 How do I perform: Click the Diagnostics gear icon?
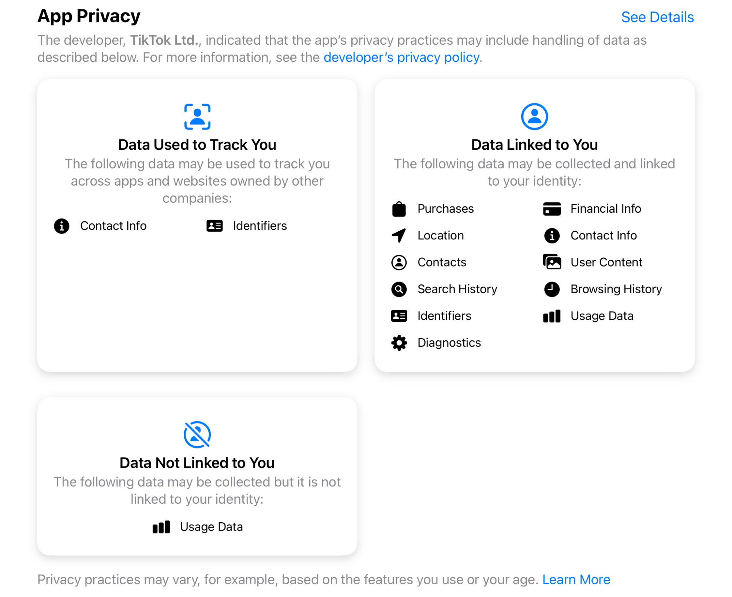399,343
